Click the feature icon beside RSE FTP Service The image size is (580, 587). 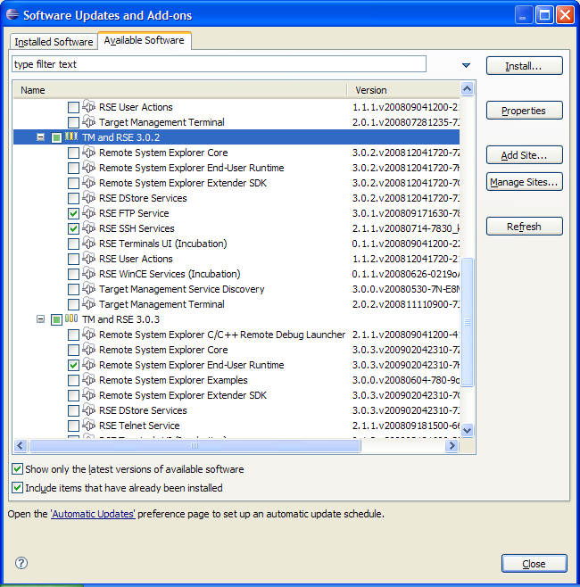point(88,213)
